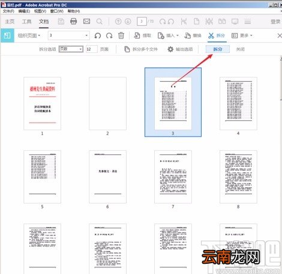
Task: Send file by email icon
Action: coord(86,21)
